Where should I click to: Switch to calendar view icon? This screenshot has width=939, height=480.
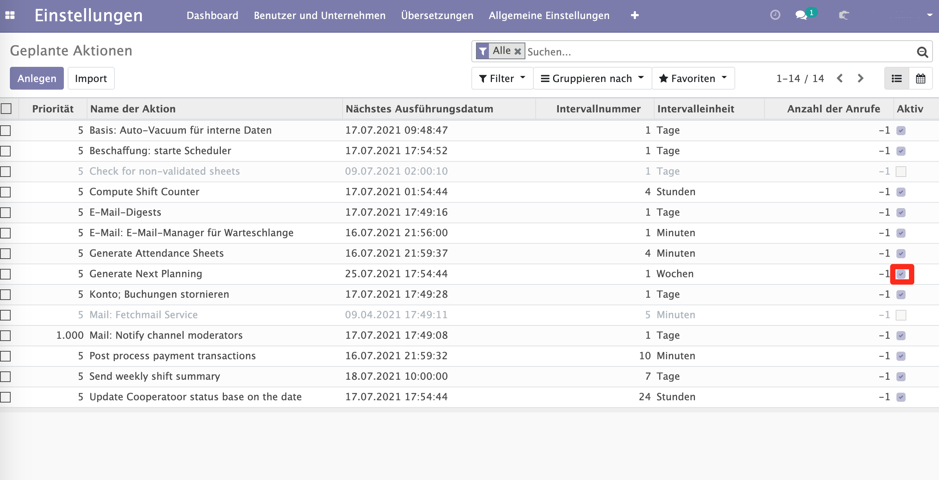920,78
